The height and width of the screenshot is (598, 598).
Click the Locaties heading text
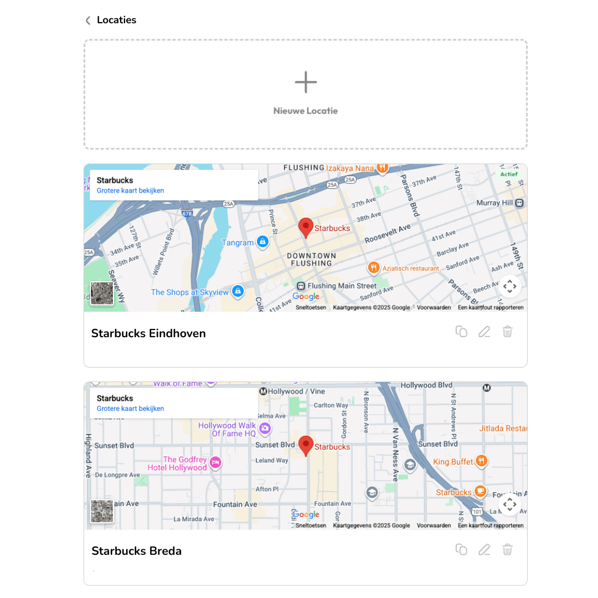point(116,20)
